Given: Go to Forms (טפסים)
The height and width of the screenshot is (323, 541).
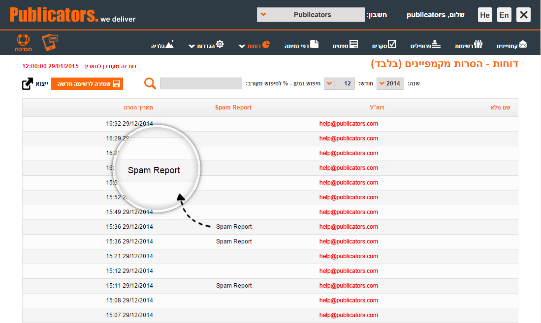Looking at the screenshot, I should click(x=345, y=45).
